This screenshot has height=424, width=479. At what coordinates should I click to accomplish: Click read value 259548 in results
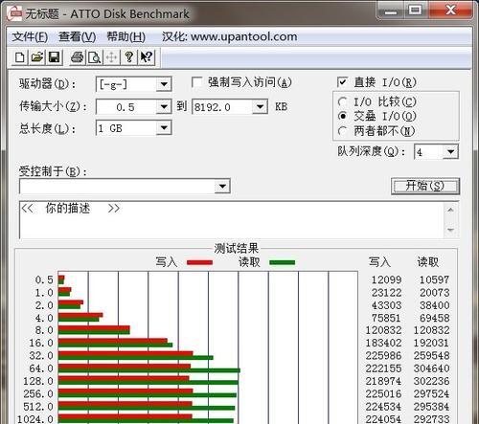[431, 356]
